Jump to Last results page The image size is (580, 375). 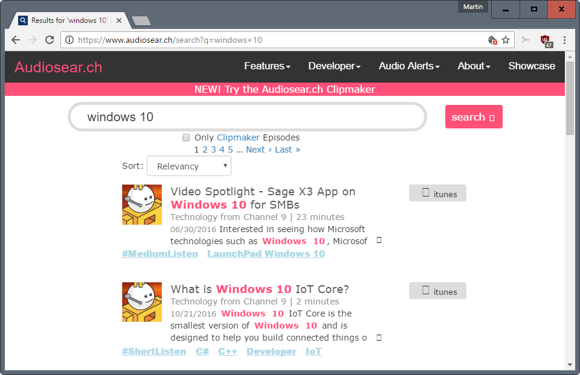(x=288, y=150)
